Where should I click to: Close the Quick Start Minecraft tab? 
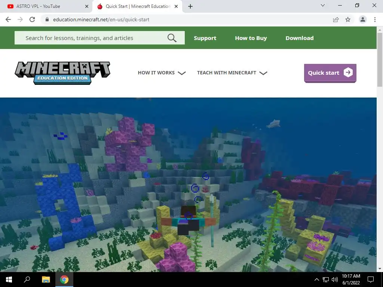[176, 6]
